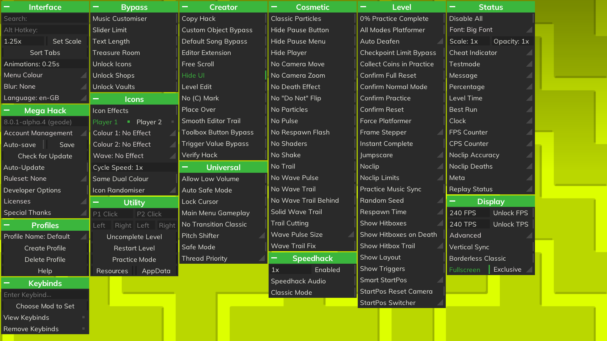Click the Enter Keybind field

pyautogui.click(x=45, y=295)
